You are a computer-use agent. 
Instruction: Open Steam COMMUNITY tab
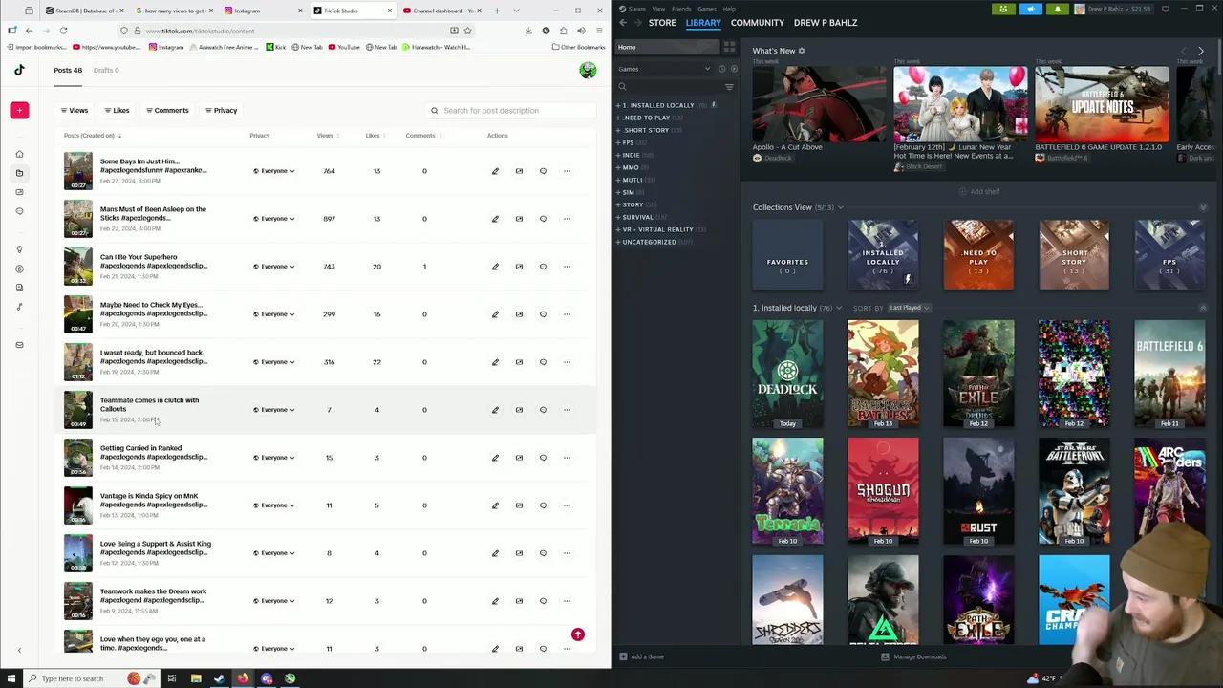tap(758, 23)
